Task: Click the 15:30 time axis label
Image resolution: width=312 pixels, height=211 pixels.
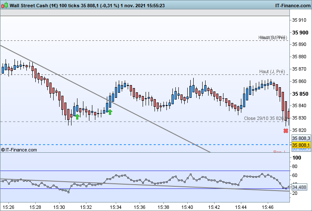Action: [x=59, y=207]
